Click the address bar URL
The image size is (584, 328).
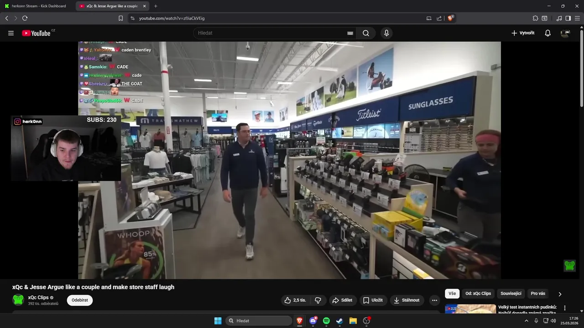click(x=172, y=18)
